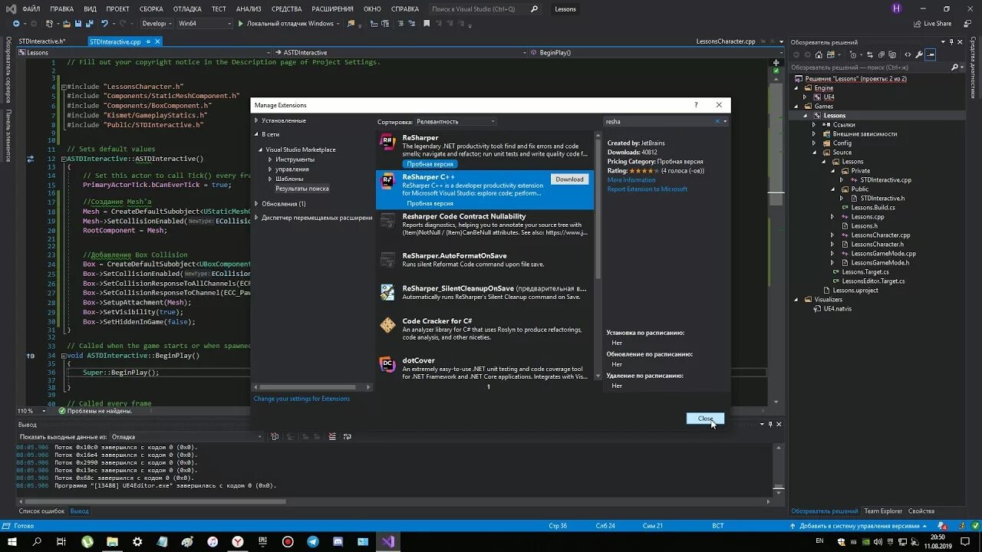The height and width of the screenshot is (552, 982).
Task: Expand the Config folder in Solution Explorer
Action: pos(815,143)
